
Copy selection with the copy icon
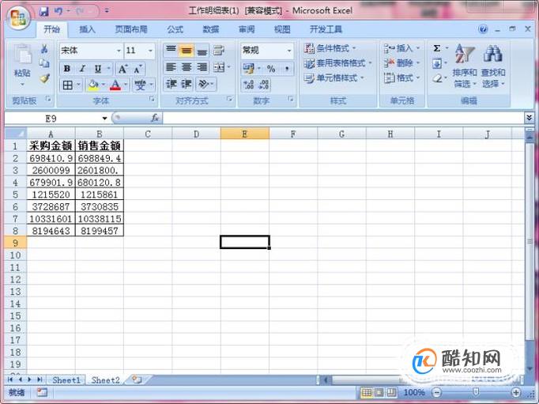coord(44,63)
